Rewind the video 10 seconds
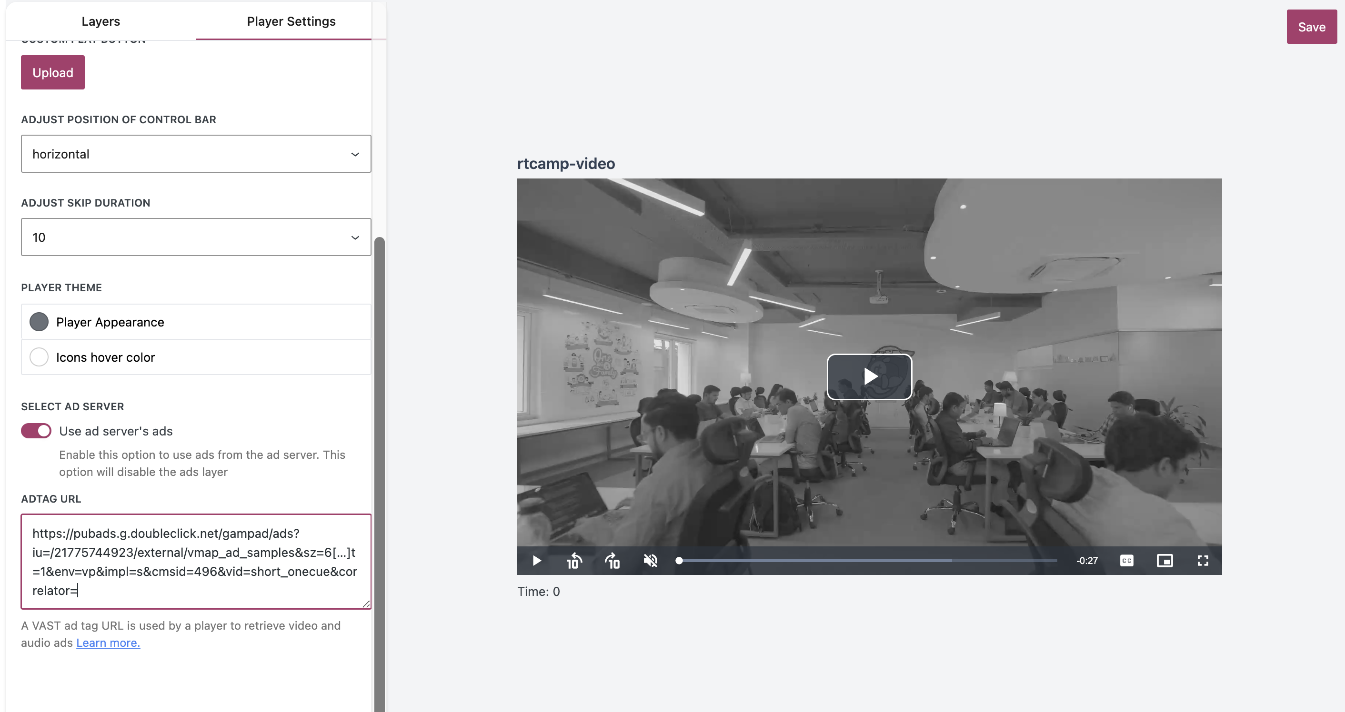The width and height of the screenshot is (1345, 712). pos(573,560)
